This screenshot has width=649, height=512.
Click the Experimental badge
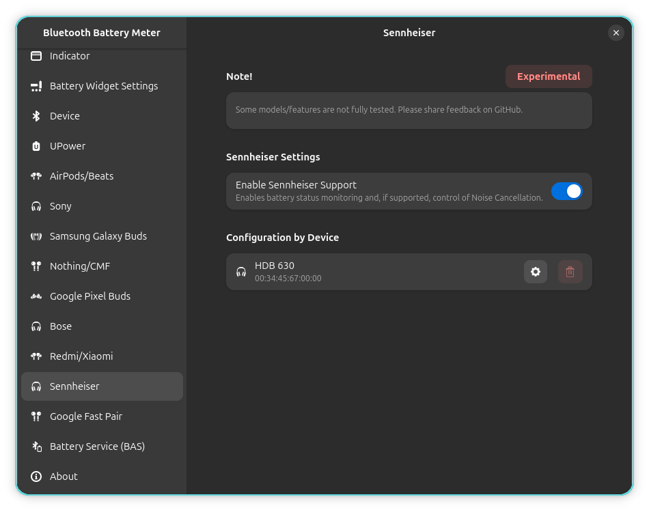549,76
